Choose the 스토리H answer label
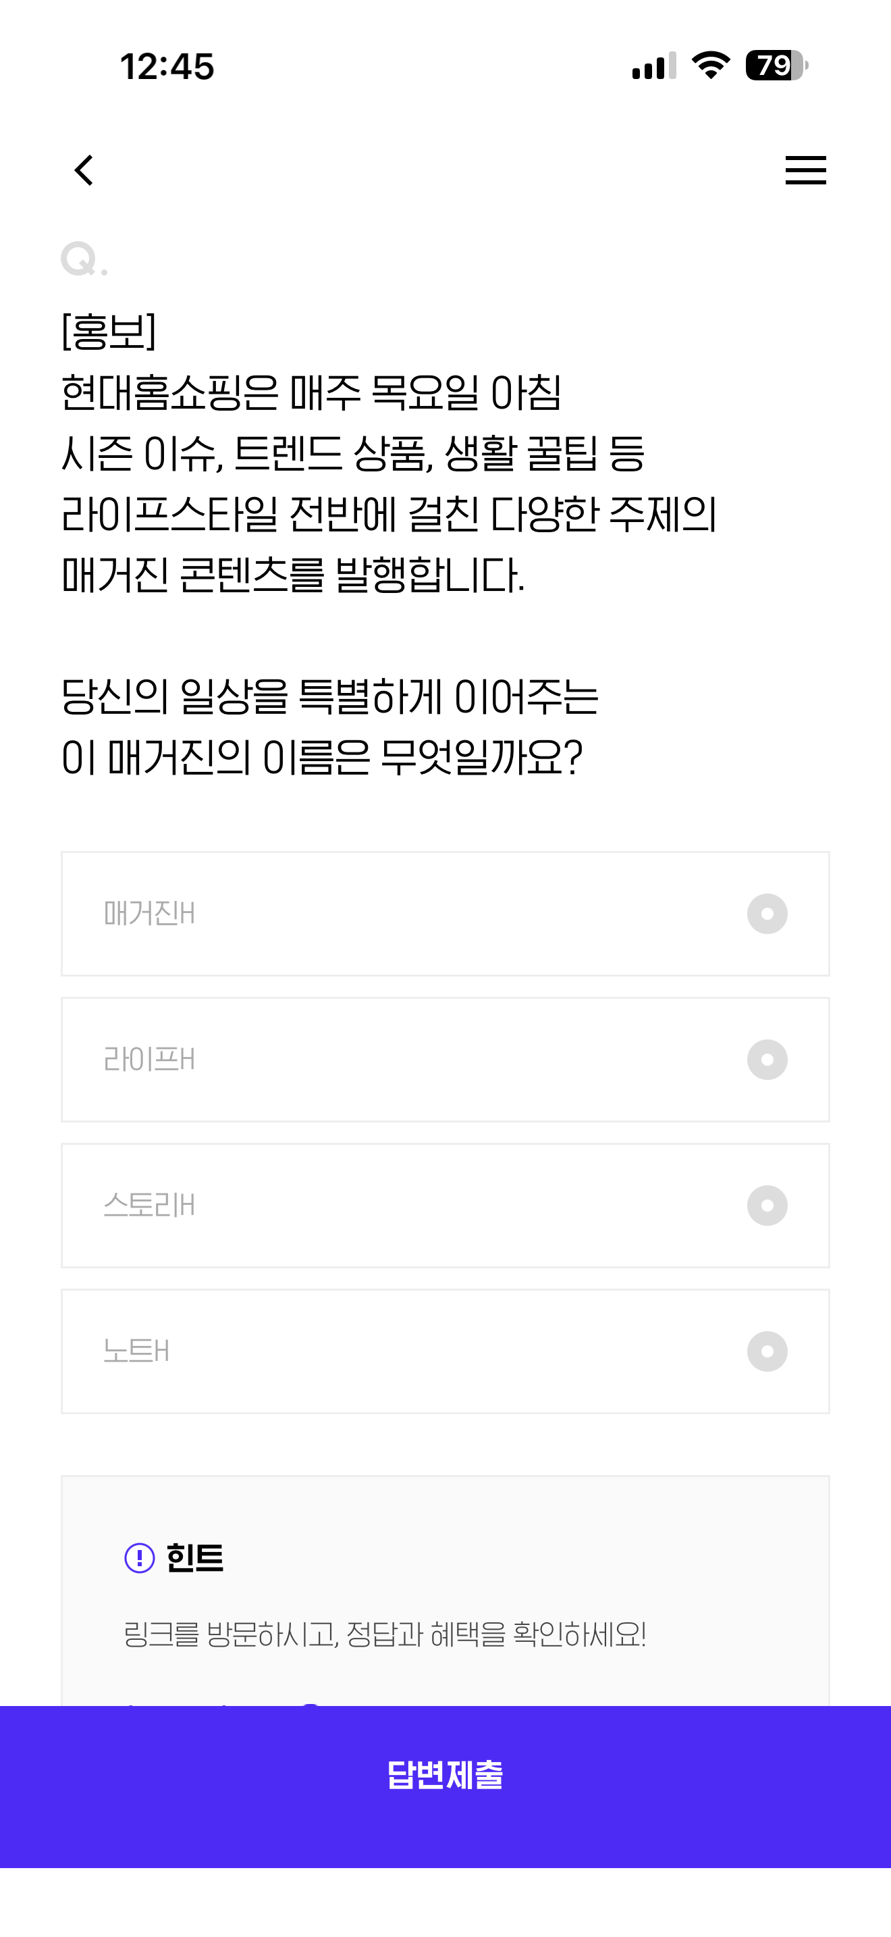The height and width of the screenshot is (1937, 891). [149, 1206]
